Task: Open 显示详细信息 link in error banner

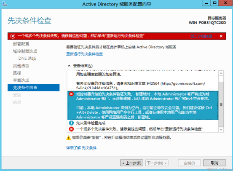Action: (201, 36)
